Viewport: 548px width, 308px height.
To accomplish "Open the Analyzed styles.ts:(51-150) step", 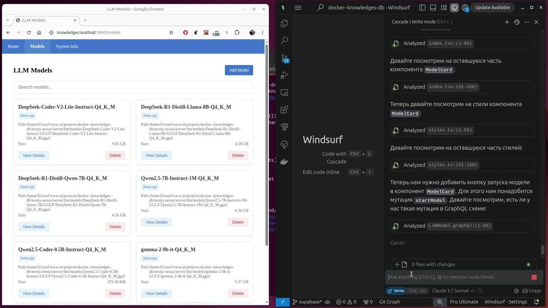I will tap(462, 165).
